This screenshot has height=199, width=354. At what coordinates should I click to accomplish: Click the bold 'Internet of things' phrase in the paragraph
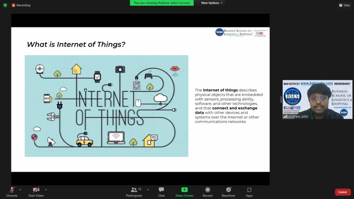[x=220, y=90]
